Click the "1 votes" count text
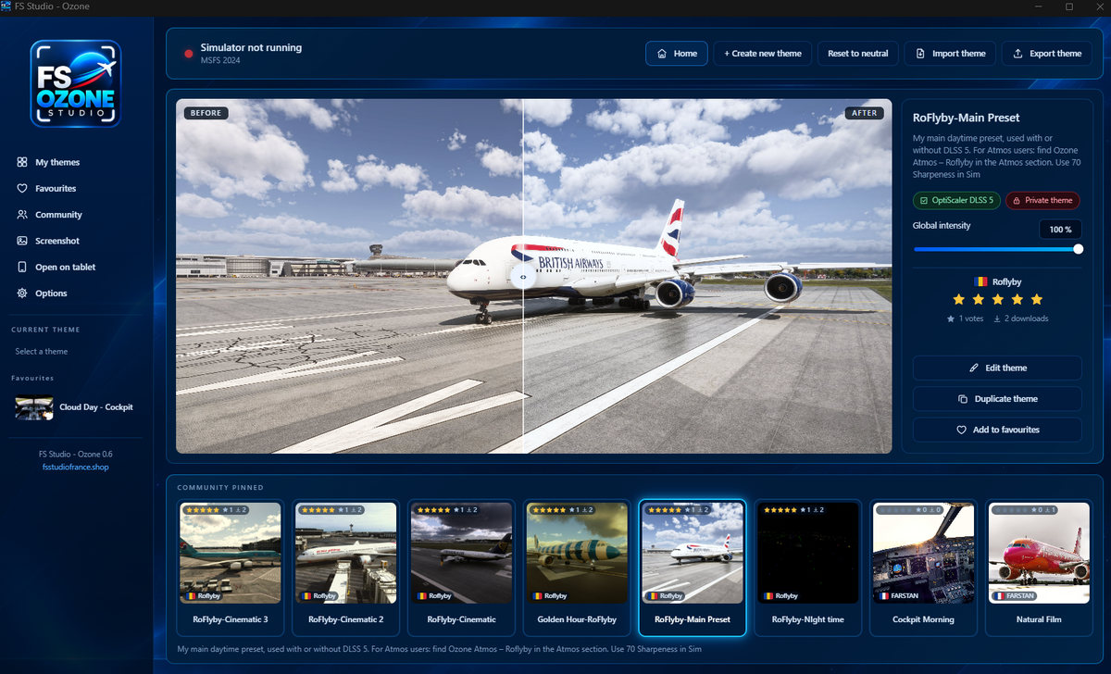 click(x=971, y=318)
